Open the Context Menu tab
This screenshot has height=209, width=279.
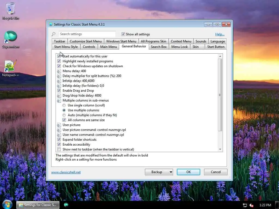click(181, 41)
